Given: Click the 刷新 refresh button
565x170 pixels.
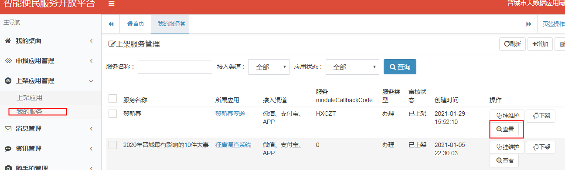Looking at the screenshot, I should point(512,44).
